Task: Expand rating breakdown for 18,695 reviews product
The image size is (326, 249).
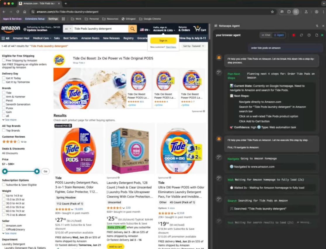Action: coord(72,209)
